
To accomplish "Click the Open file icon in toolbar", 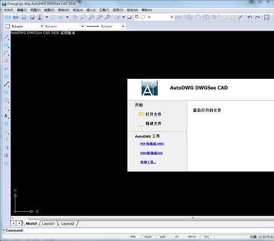I will (x=7, y=17).
